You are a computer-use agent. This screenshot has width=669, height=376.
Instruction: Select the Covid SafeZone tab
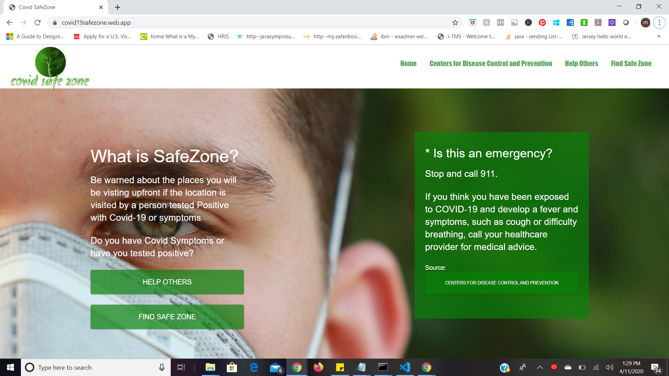(x=56, y=7)
